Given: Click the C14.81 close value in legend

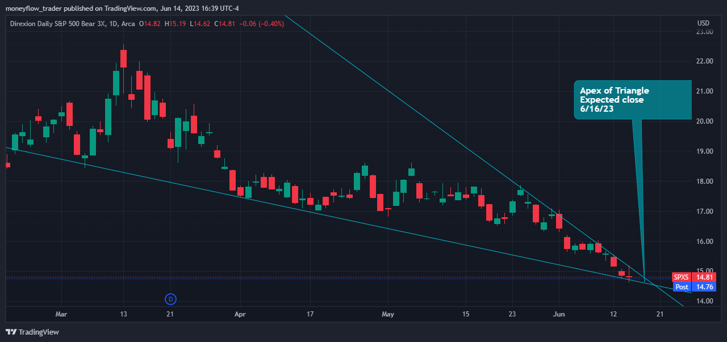Looking at the screenshot, I should (x=225, y=23).
